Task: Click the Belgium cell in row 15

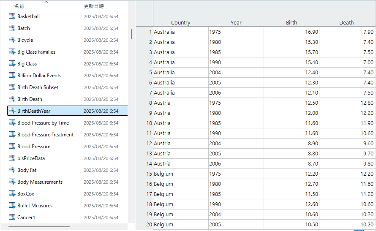Action: coord(181,174)
